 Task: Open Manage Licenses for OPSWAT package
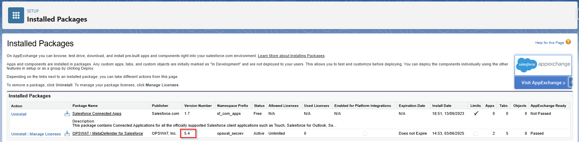point(45,134)
